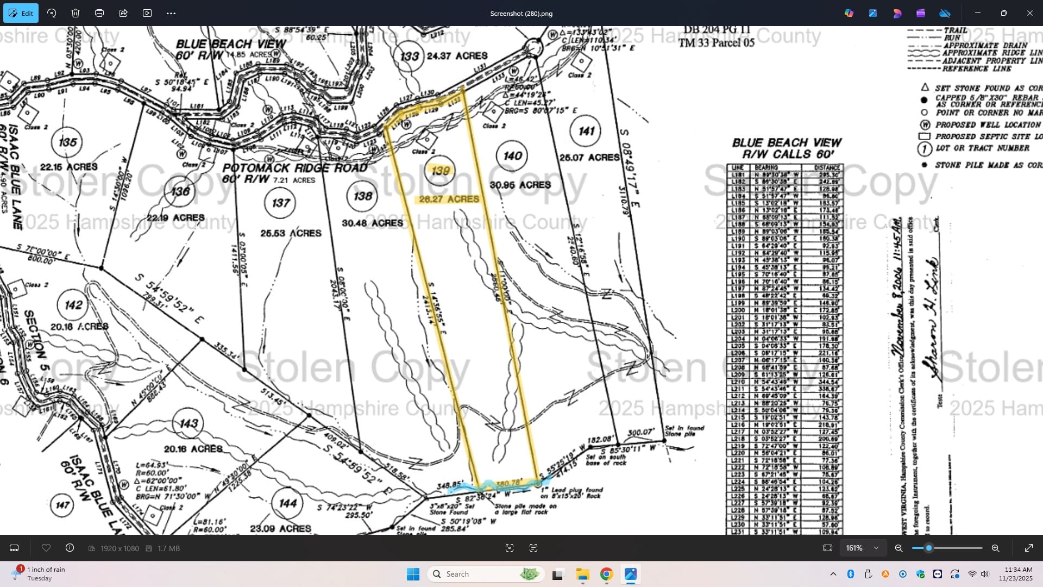Expand the 161% zoom dropdown
The image size is (1043, 587).
876,548
